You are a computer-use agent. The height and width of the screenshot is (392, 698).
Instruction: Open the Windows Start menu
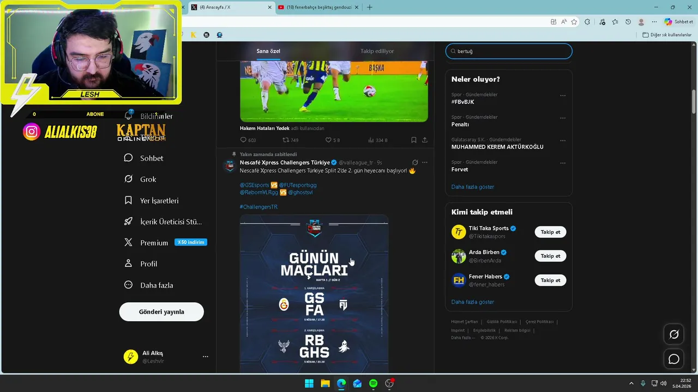309,383
